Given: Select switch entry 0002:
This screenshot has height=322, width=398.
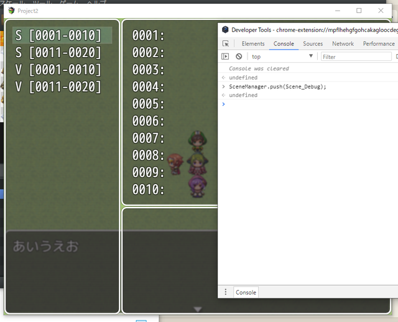Looking at the screenshot, I should pos(148,52).
